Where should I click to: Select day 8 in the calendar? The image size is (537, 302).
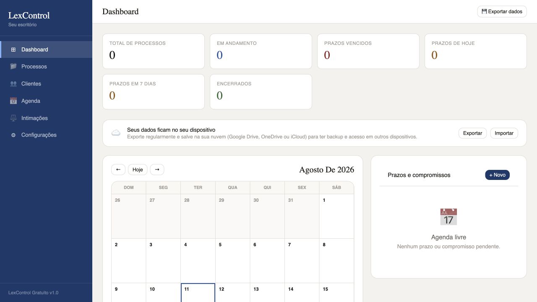(336, 261)
